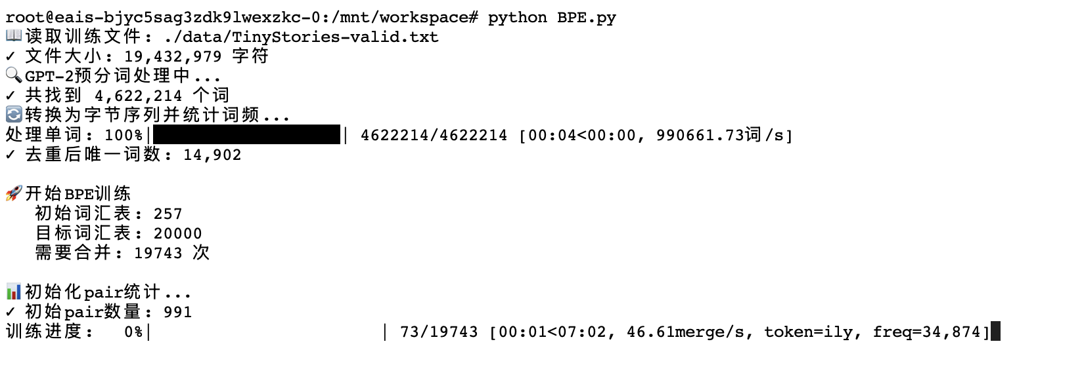The height and width of the screenshot is (388, 1084).
Task: Click the root shell prompt path
Action: (242, 18)
